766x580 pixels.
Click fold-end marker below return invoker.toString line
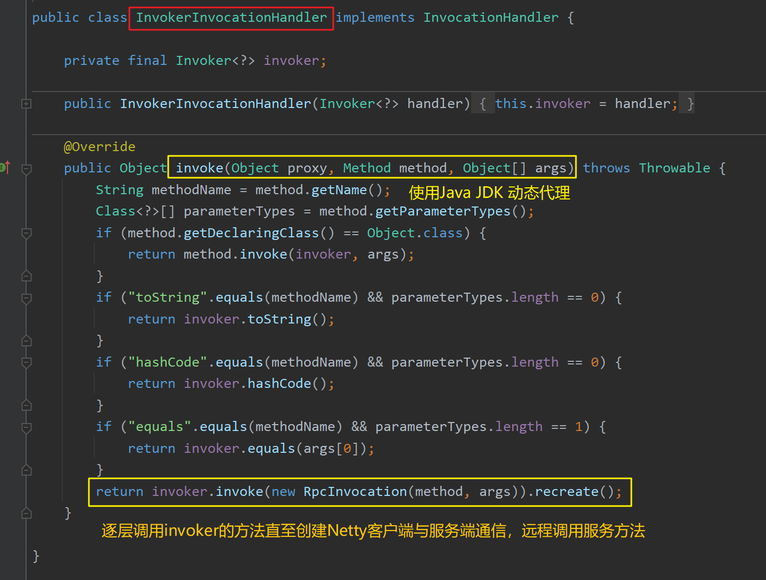[x=26, y=341]
